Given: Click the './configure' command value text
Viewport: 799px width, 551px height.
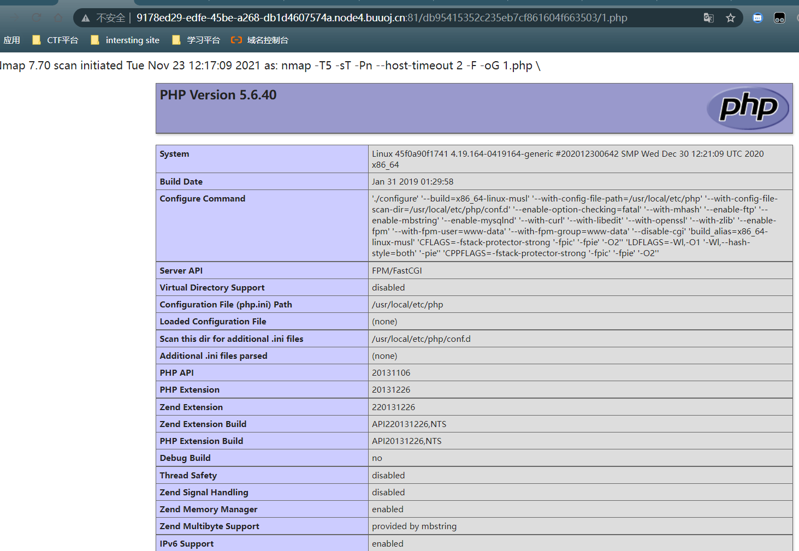Looking at the screenshot, I should (x=575, y=226).
